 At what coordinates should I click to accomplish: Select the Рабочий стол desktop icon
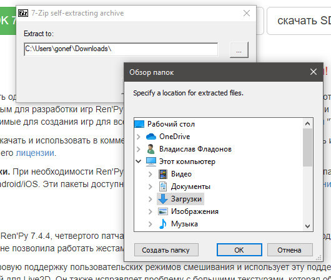139,124
